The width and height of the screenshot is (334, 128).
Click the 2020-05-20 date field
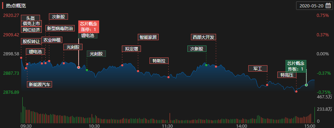tap(314, 6)
